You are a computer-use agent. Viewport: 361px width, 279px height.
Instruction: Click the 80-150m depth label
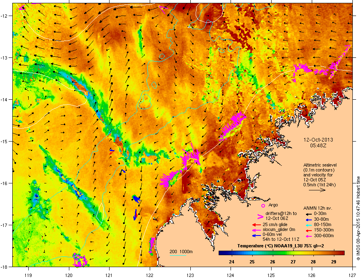322,224
